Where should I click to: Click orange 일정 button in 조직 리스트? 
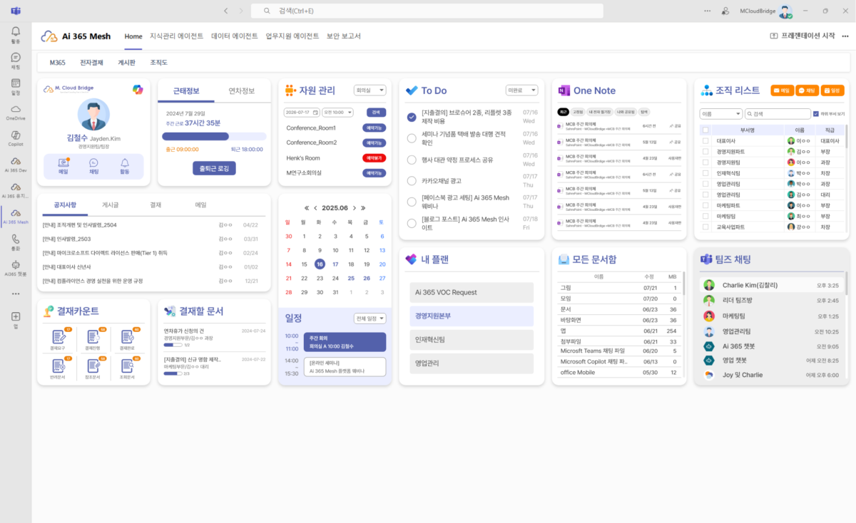(832, 90)
